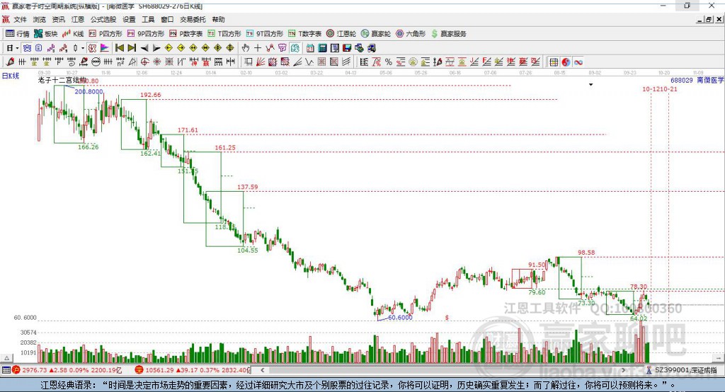This screenshot has height=392, width=725.
Task: Click the red floppy disk save icon
Action: (x=347, y=48)
